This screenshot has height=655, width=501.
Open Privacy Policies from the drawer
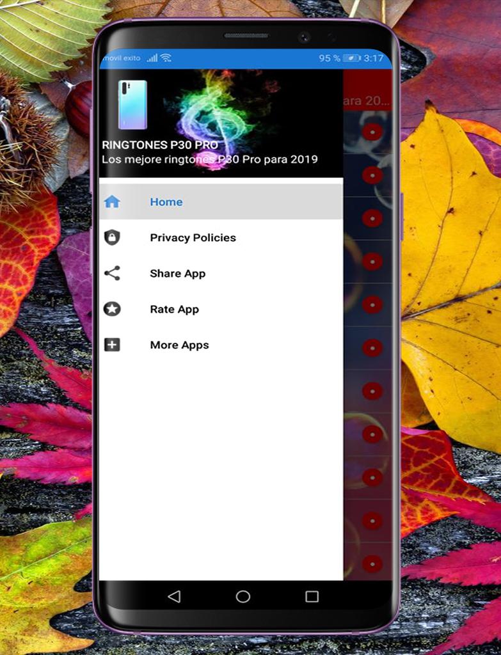click(221, 238)
